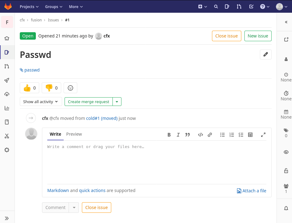
Task: Expand the right sidebar with chevrons
Action: pyautogui.click(x=286, y=22)
